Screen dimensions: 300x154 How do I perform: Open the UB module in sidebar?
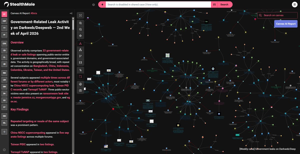tap(4, 64)
